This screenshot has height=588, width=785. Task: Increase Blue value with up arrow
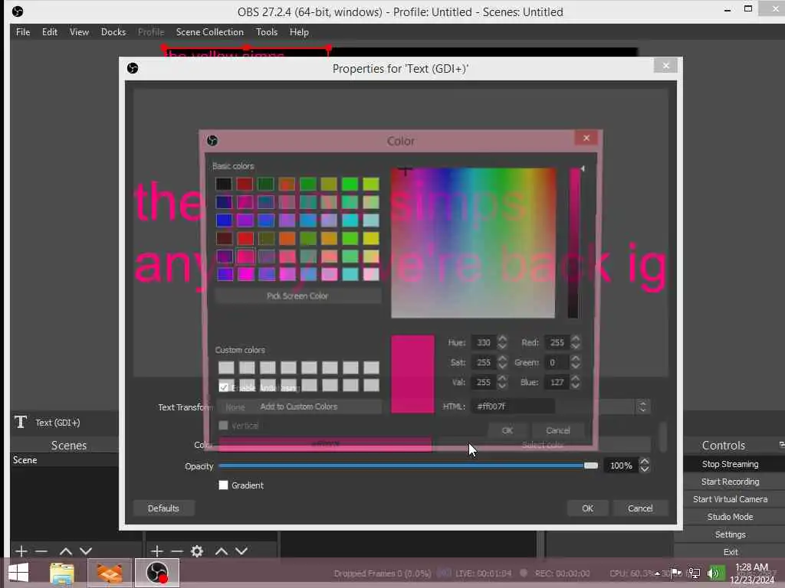[x=576, y=378]
